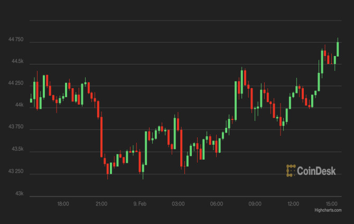354x224 pixels.
Task: Click the CoinDesk logo icon
Action: pos(291,171)
